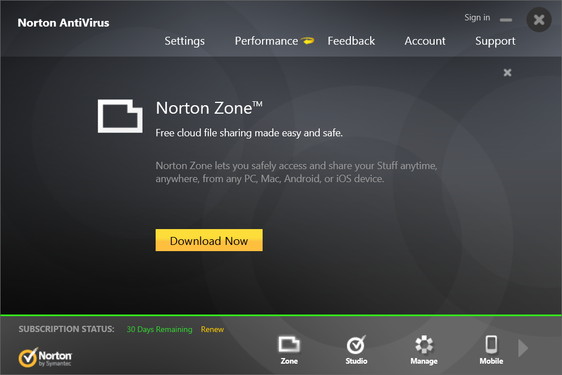This screenshot has width=562, height=375.
Task: Click the yellow arrow beside Performance
Action: (x=307, y=41)
